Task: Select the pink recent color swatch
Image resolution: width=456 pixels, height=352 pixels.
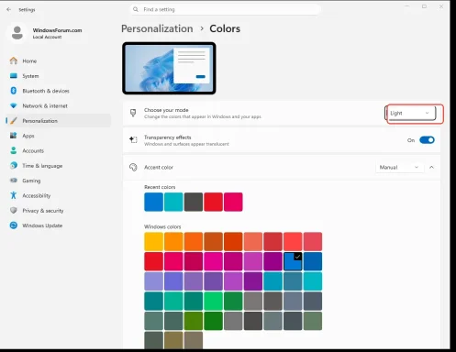Action: coord(233,202)
